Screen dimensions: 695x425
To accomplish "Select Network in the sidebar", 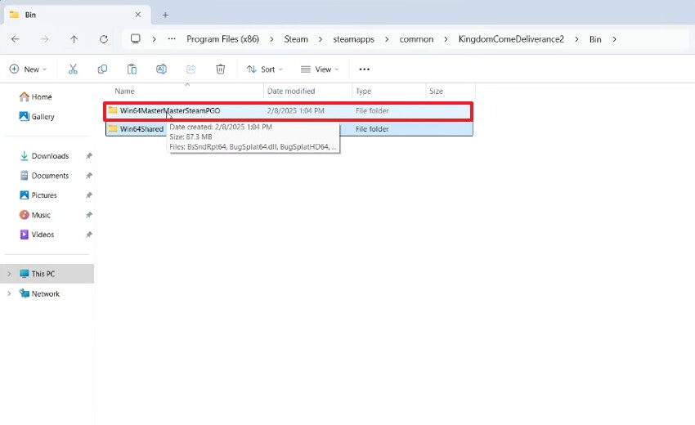I will tap(39, 293).
